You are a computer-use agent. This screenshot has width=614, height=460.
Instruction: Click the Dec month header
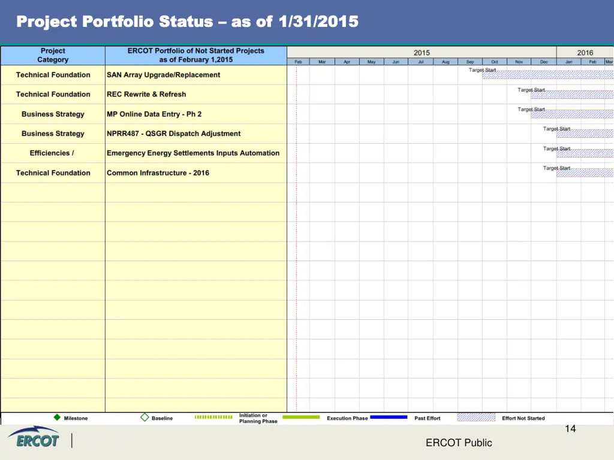click(544, 62)
